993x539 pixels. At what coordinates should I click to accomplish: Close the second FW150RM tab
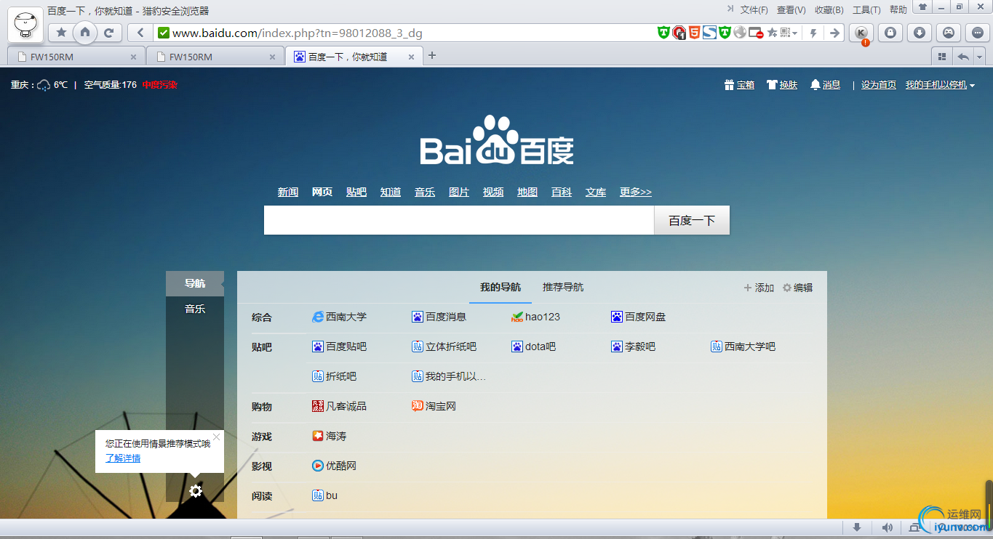click(x=273, y=57)
